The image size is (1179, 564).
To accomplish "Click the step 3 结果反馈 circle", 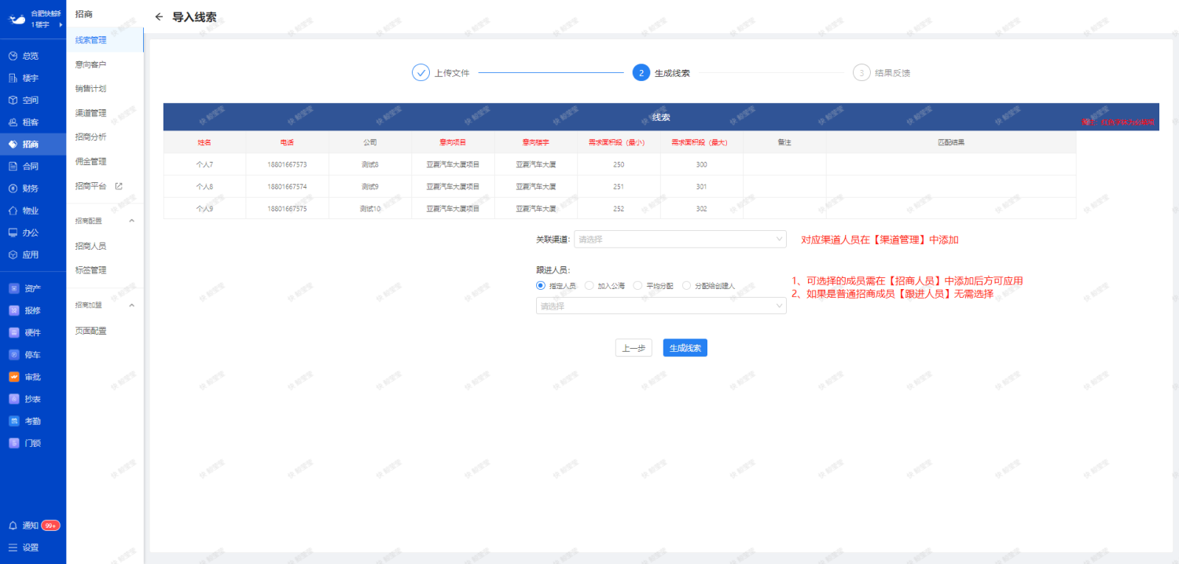I will (x=861, y=72).
